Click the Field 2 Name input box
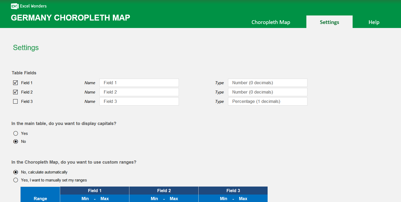 139,92
